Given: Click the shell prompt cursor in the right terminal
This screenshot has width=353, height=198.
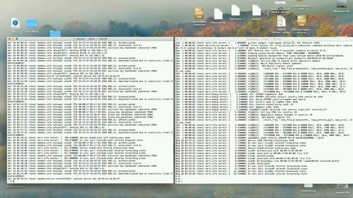Looking at the screenshot, I should click(x=181, y=182).
